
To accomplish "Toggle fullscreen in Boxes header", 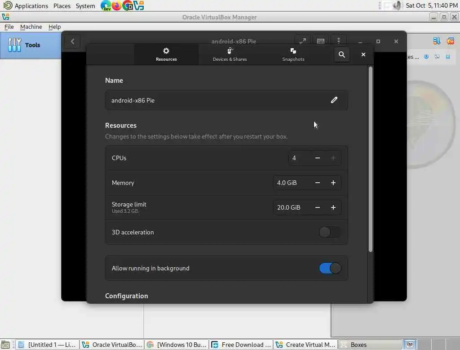I will [x=303, y=41].
